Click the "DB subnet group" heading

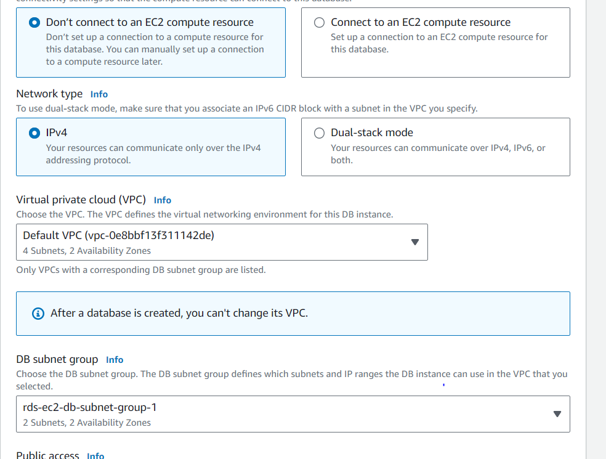[57, 359]
